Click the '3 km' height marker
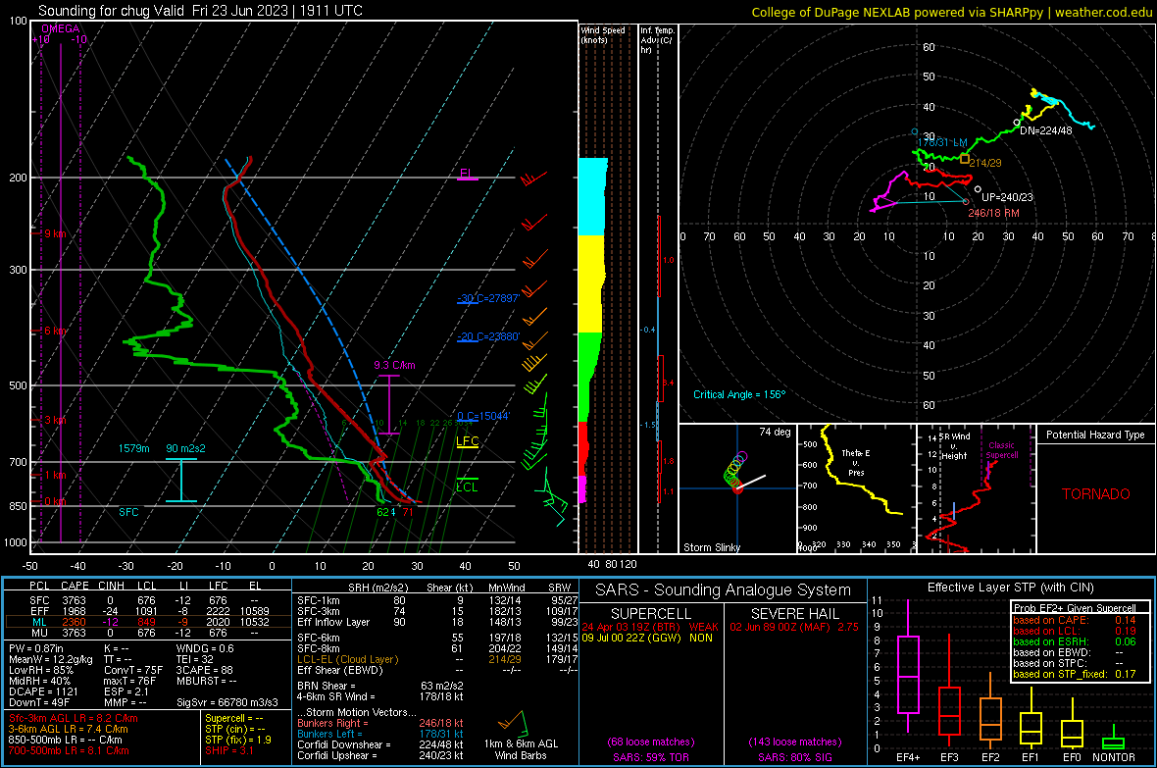This screenshot has height=768, width=1157. point(55,420)
